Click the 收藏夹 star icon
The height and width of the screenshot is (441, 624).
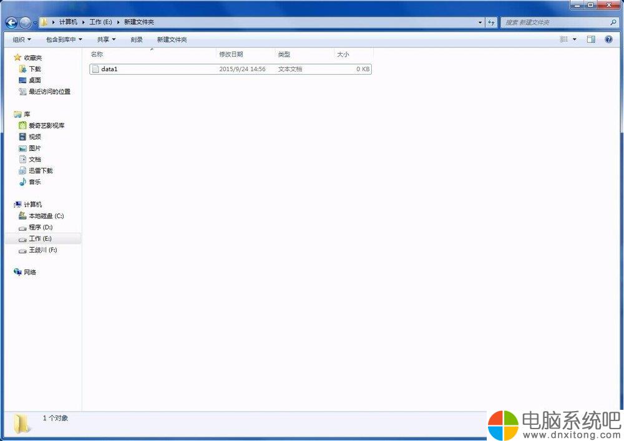coord(17,57)
